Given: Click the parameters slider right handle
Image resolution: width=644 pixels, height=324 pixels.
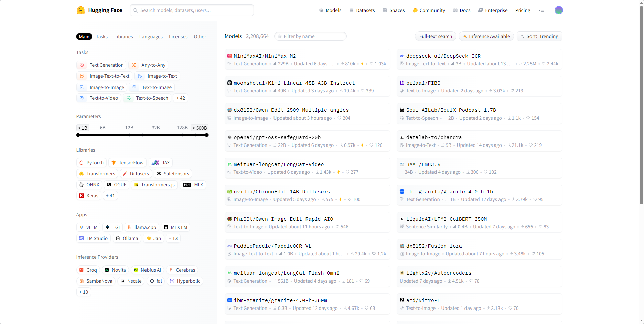Looking at the screenshot, I should [x=207, y=135].
